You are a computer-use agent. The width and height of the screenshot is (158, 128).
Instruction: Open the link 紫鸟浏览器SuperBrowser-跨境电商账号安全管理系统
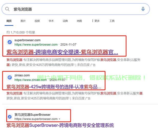pos(60,125)
